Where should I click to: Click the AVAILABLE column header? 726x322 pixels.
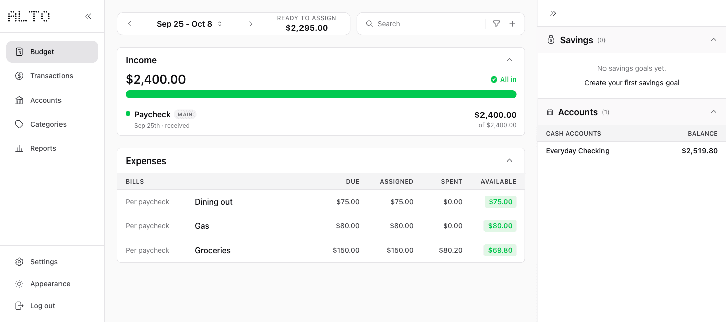(499, 181)
